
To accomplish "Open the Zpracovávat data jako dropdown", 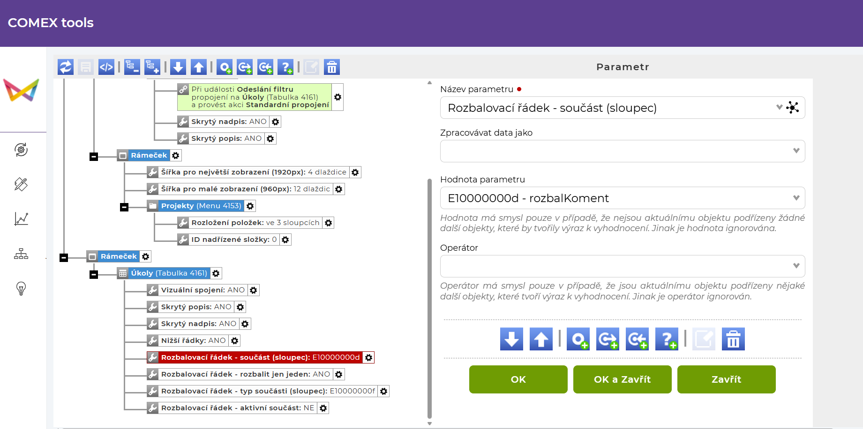I will pyautogui.click(x=622, y=151).
